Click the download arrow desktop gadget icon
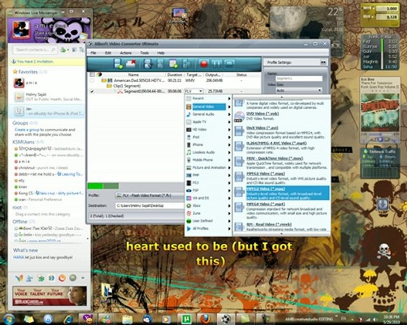Image resolution: width=407 pixels, height=325 pixels. pyautogui.click(x=383, y=204)
